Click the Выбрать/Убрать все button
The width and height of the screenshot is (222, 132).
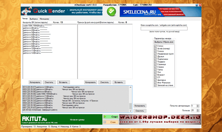(x=164, y=42)
